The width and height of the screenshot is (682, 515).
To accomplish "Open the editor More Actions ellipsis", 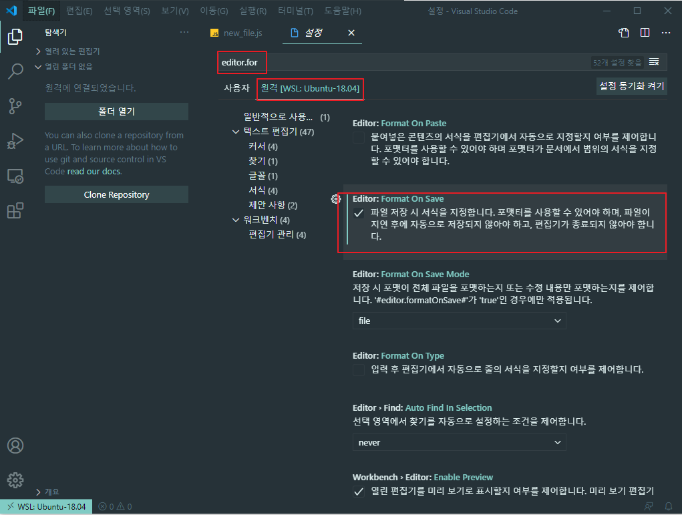I will (x=666, y=33).
